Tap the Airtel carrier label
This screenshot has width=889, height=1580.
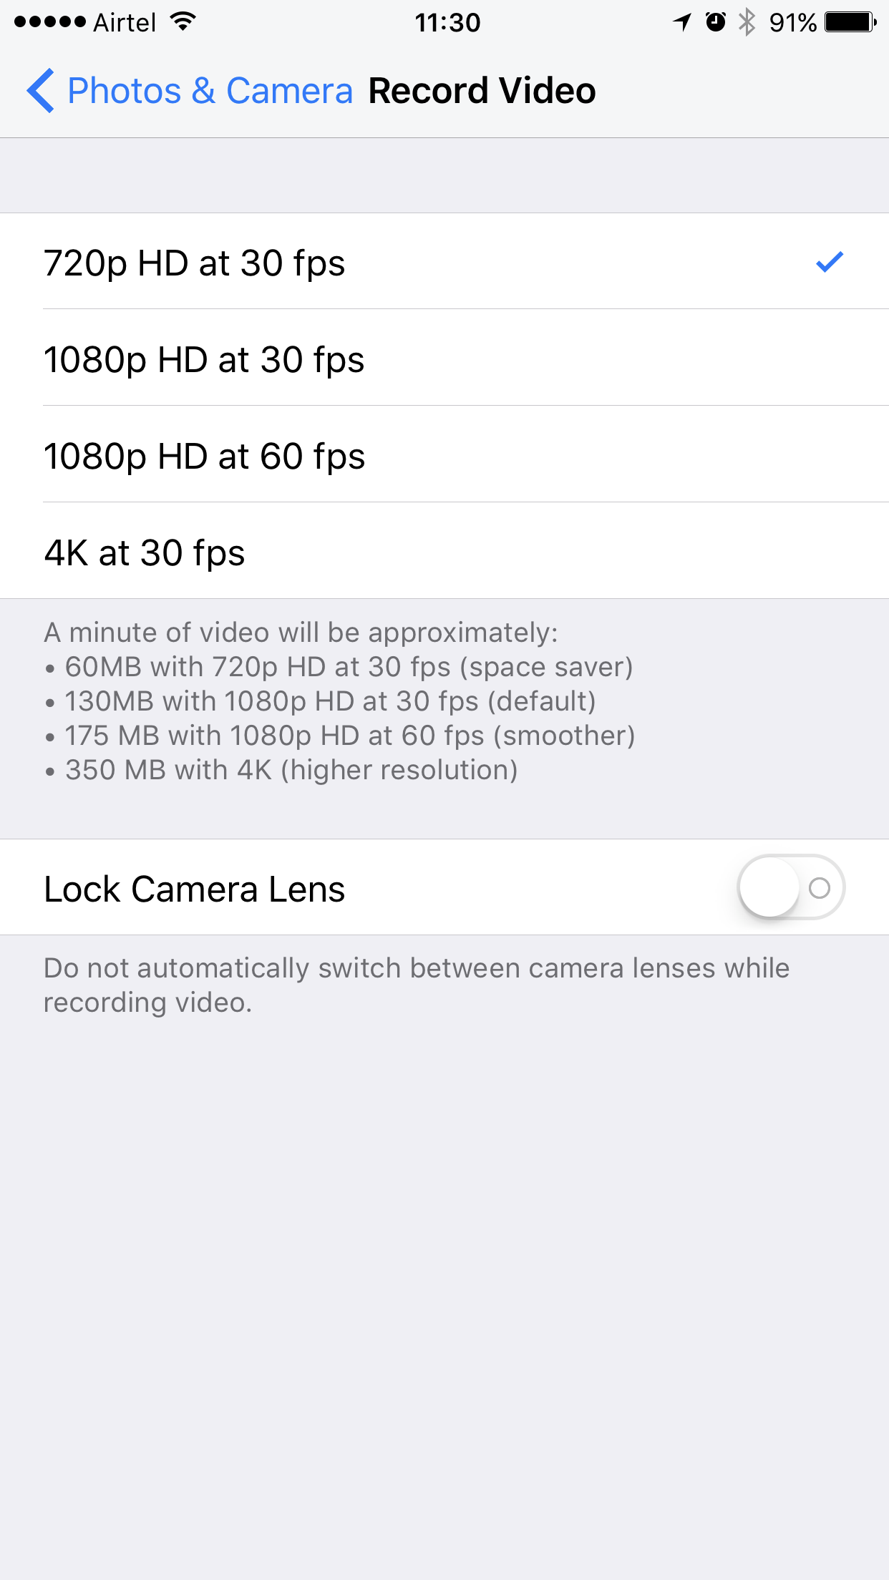125,22
